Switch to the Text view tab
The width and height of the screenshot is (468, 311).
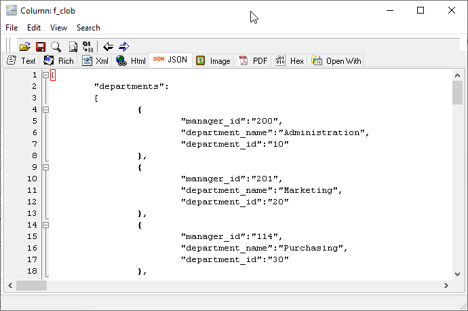(x=22, y=60)
